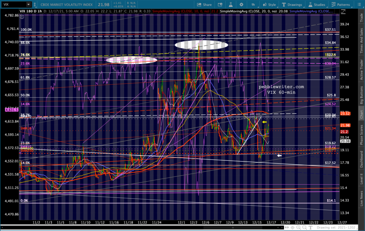This screenshot has height=231, width=365.
Task: Open the Studies menu
Action: (x=317, y=4)
